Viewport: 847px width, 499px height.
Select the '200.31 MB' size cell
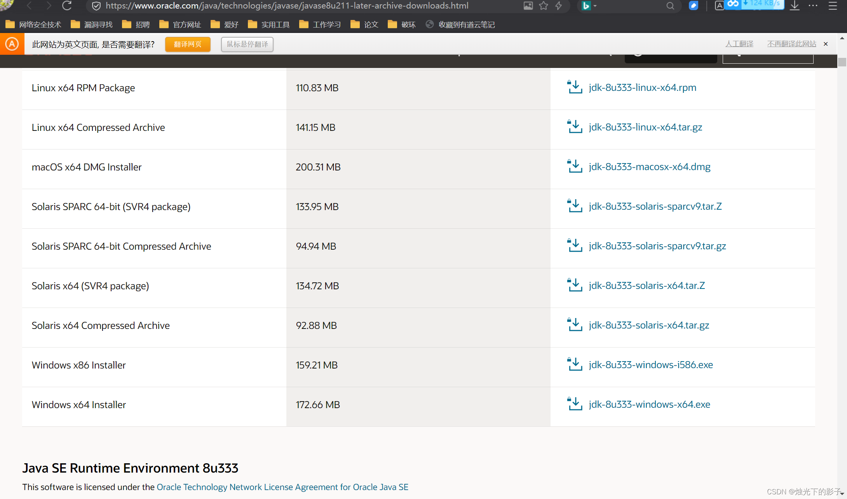318,167
